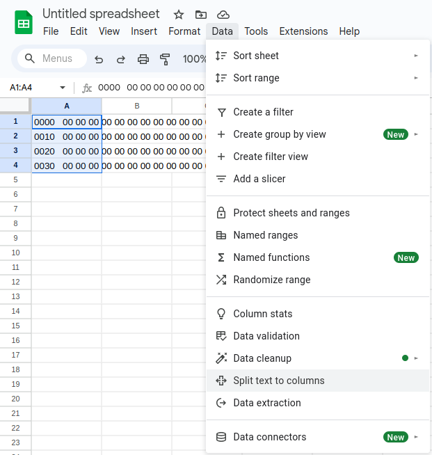Image resolution: width=432 pixels, height=455 pixels.
Task: Expand the Sort sheet submenu arrow
Action: (416, 56)
